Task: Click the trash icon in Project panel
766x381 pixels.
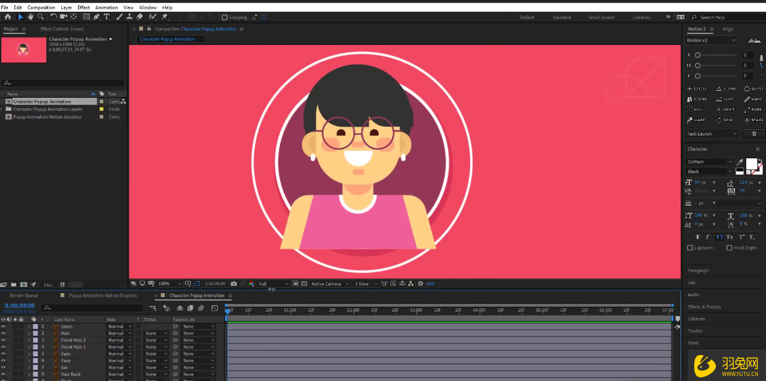Action: point(61,285)
